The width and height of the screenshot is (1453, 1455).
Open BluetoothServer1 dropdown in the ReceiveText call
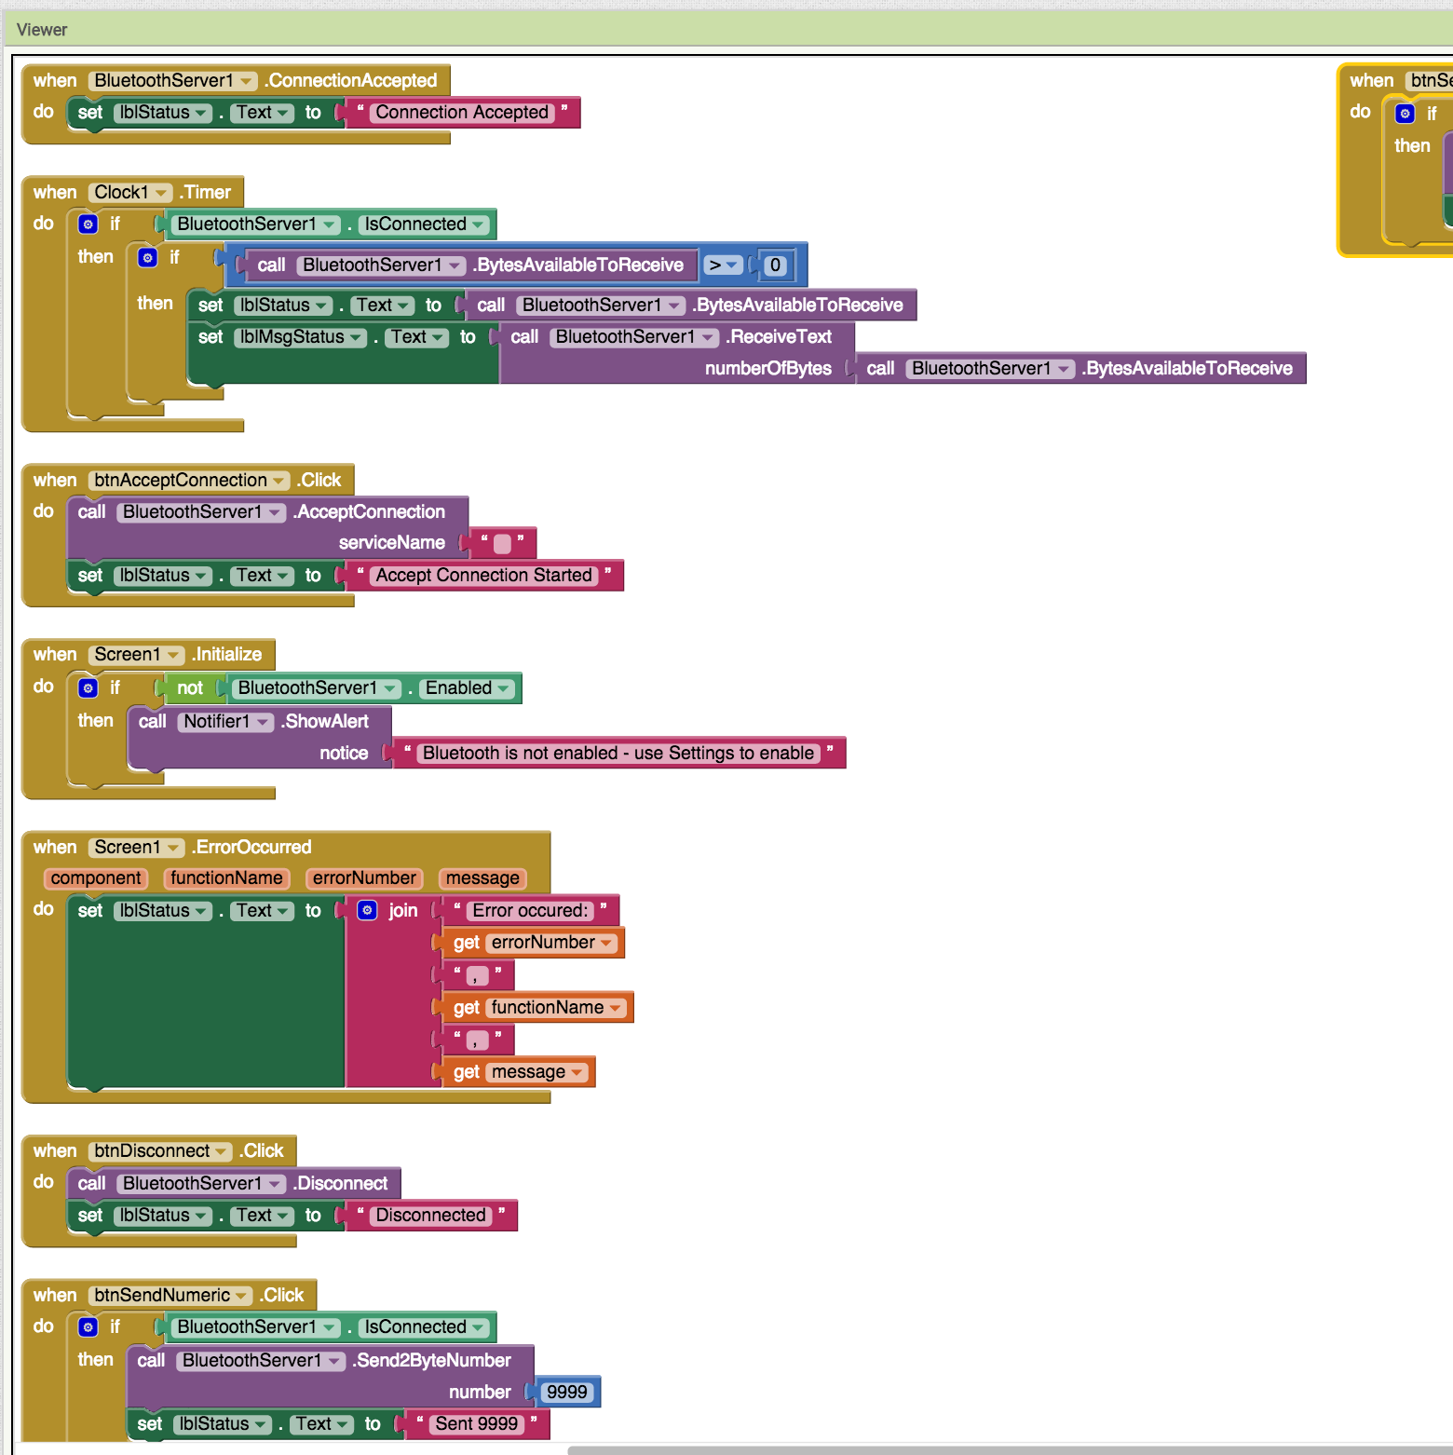tap(634, 337)
